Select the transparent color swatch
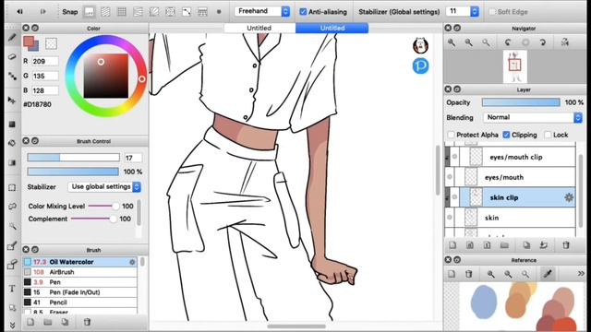Screen dimensions: 591x332 (52, 43)
